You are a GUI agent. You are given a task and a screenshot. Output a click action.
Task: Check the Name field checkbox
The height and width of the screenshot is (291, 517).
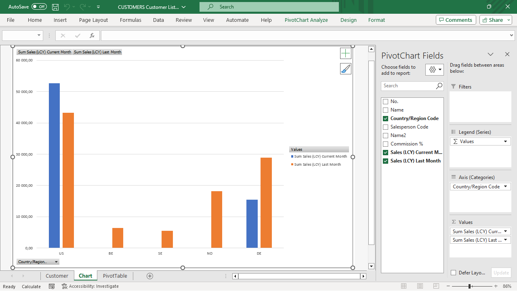(x=385, y=110)
